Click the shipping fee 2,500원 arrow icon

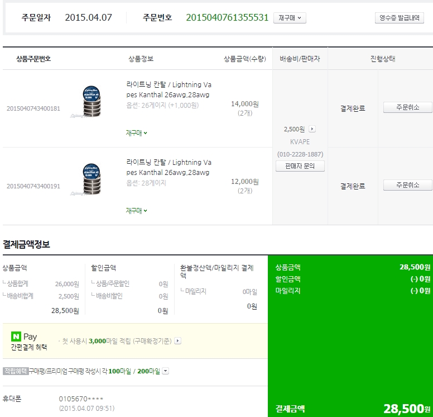tap(312, 129)
